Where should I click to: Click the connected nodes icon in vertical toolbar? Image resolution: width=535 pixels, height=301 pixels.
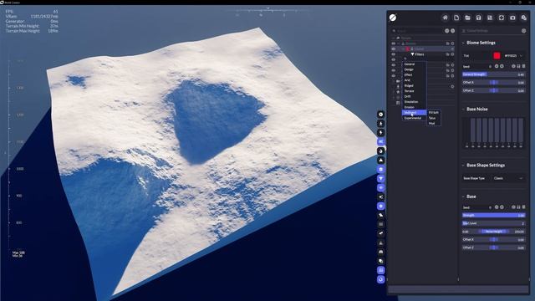tap(381, 197)
